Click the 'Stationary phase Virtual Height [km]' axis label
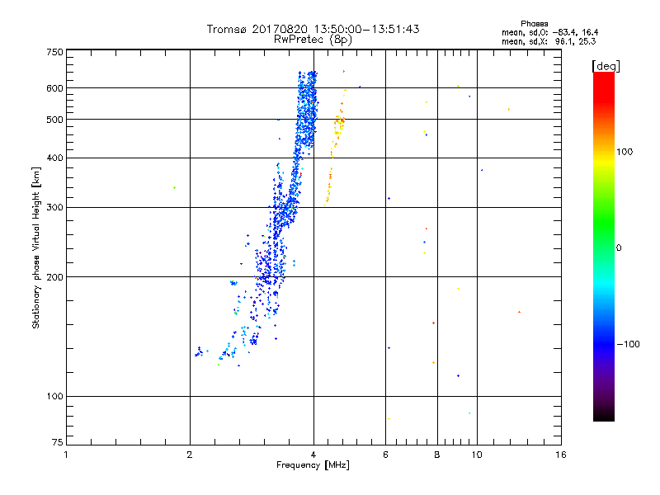Viewport: 660px width, 495px height. point(36,247)
